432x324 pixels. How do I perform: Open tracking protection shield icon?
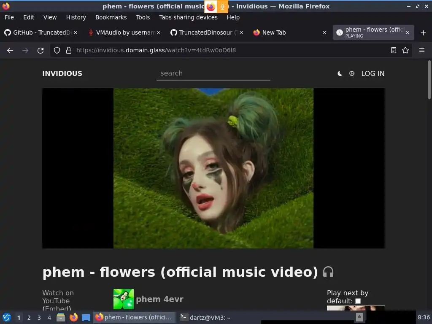coord(57,51)
